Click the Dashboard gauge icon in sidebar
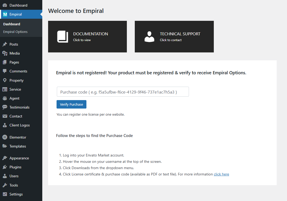 [5, 5]
